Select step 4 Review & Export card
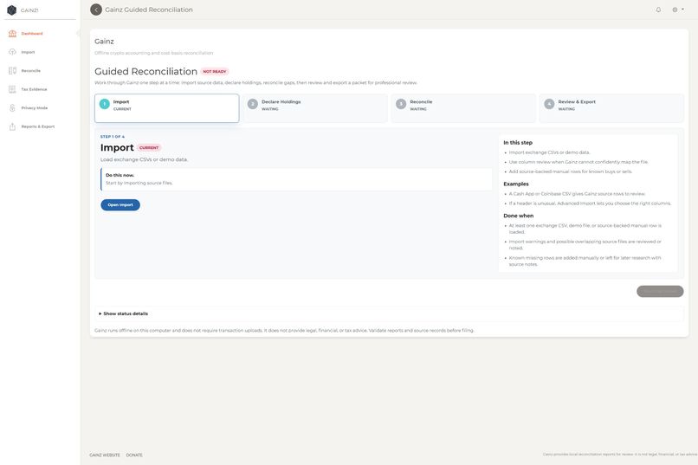This screenshot has width=698, height=465. tap(611, 108)
